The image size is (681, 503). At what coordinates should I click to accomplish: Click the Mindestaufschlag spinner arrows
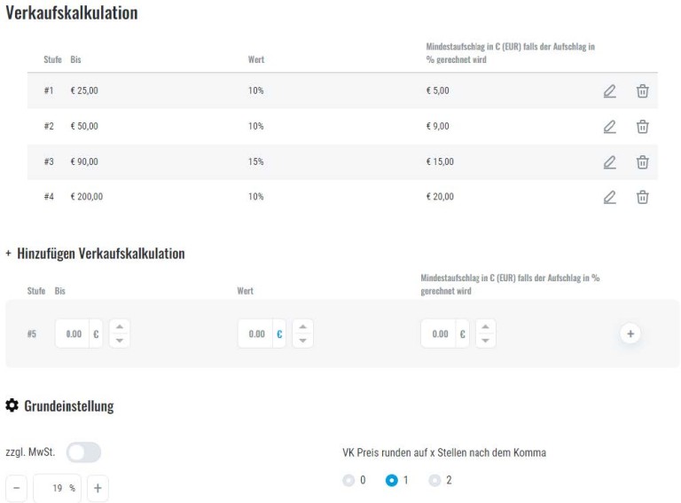(x=485, y=334)
